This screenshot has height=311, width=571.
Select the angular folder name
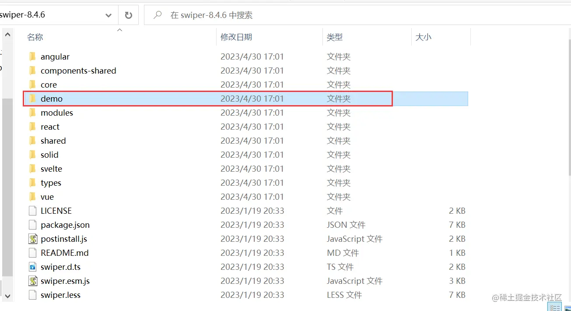pyautogui.click(x=55, y=57)
